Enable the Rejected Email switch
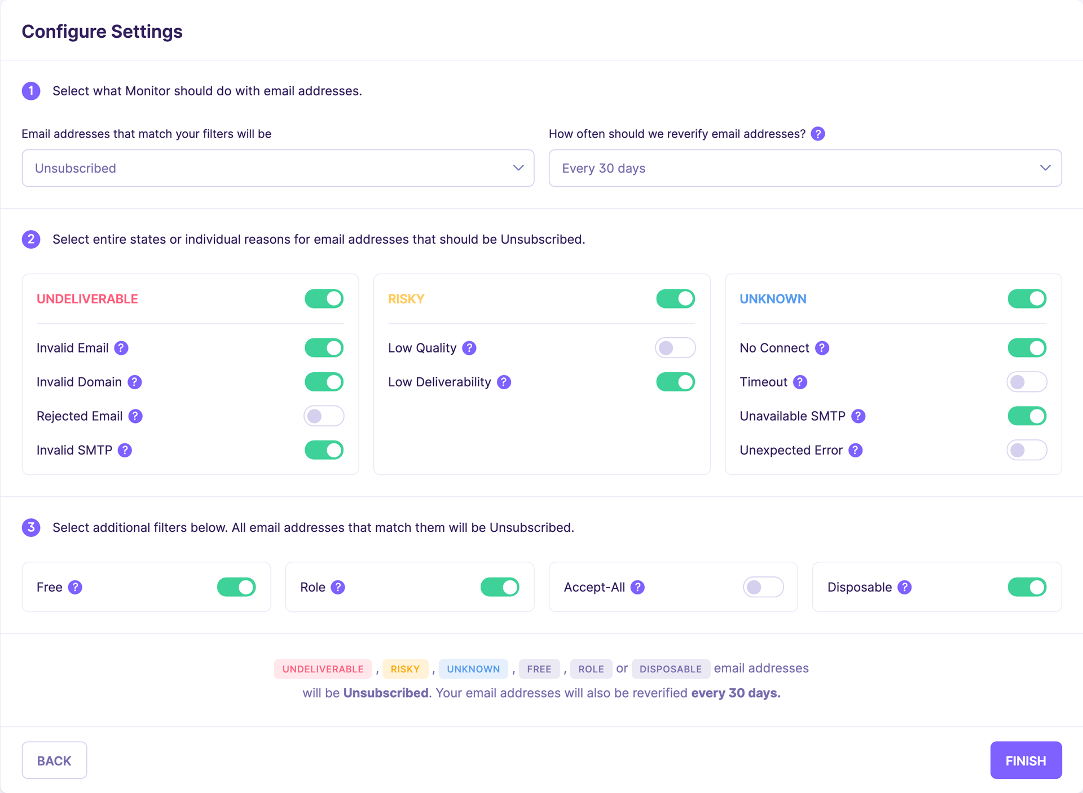 pos(324,416)
